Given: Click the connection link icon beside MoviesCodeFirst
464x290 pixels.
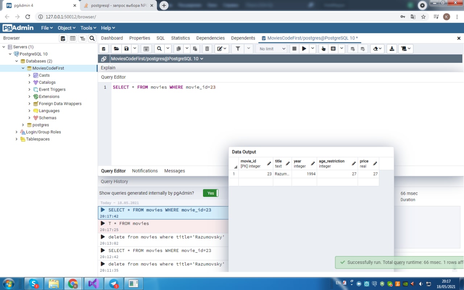Looking at the screenshot, I should point(104,59).
